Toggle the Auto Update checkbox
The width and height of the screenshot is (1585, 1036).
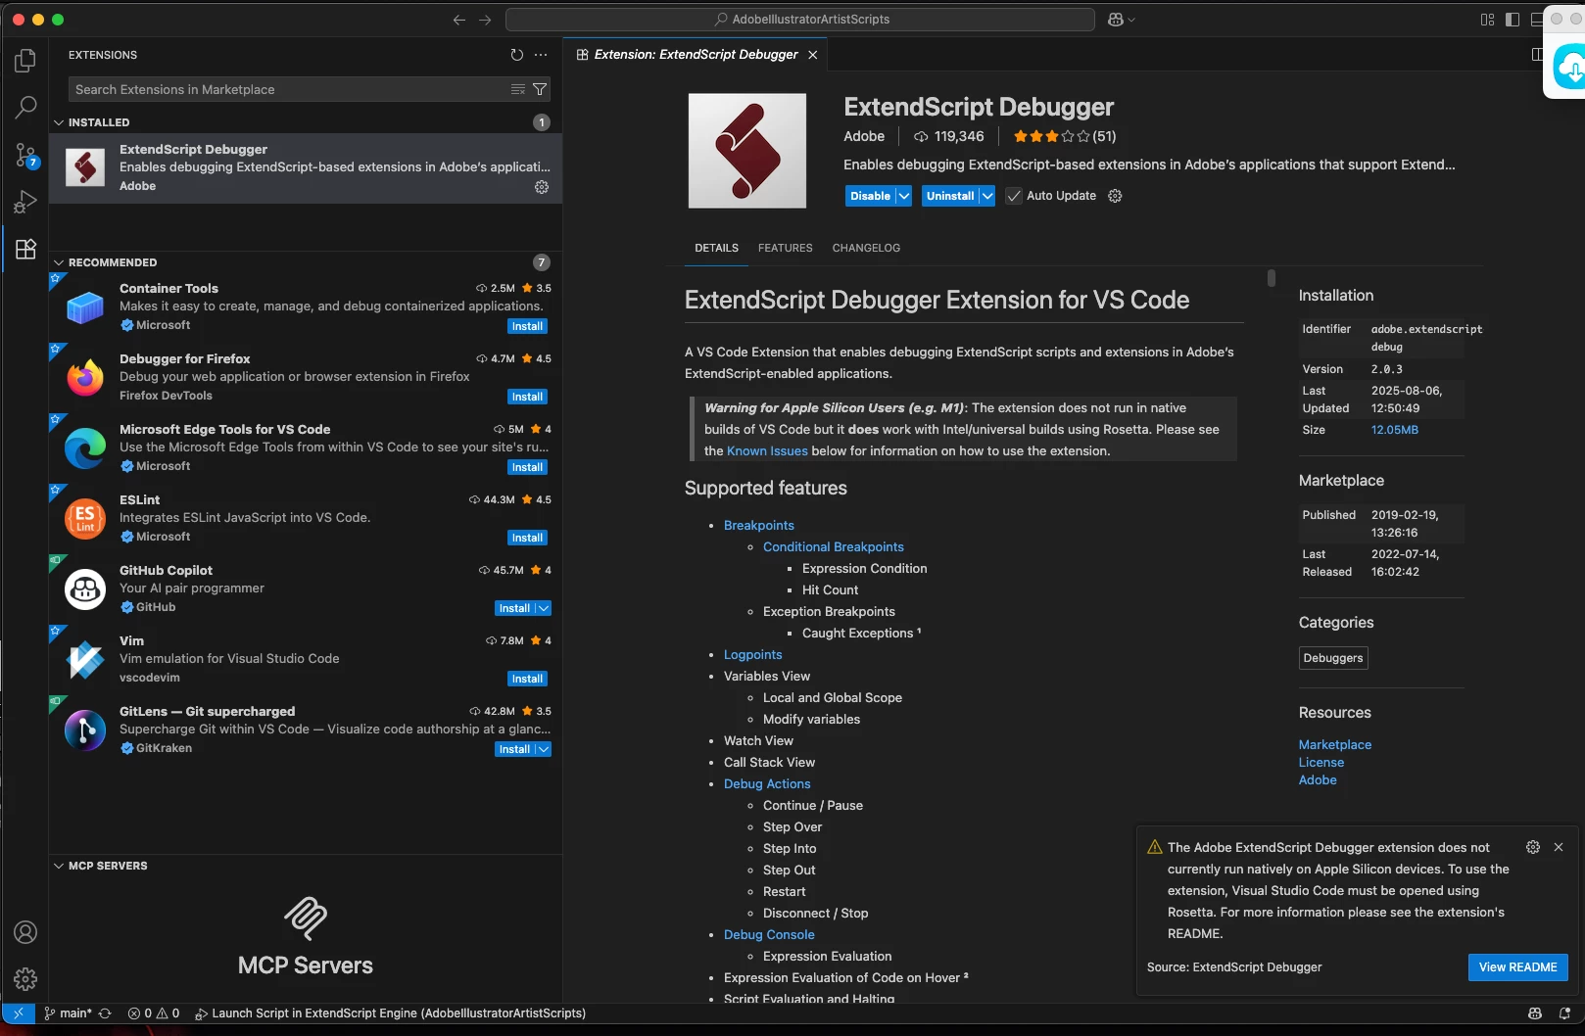point(1014,196)
